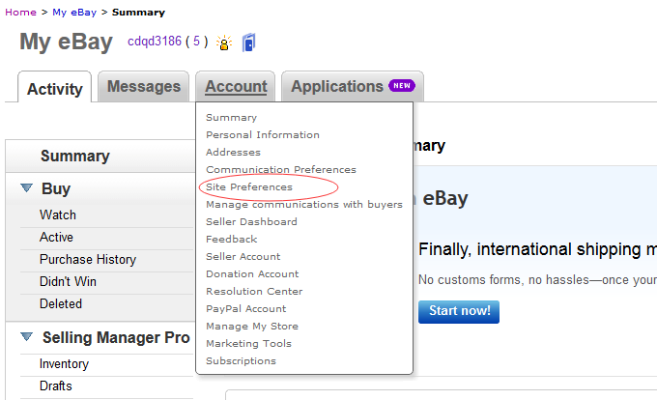Open Subscriptions menu entry
This screenshot has width=657, height=400.
click(x=241, y=361)
